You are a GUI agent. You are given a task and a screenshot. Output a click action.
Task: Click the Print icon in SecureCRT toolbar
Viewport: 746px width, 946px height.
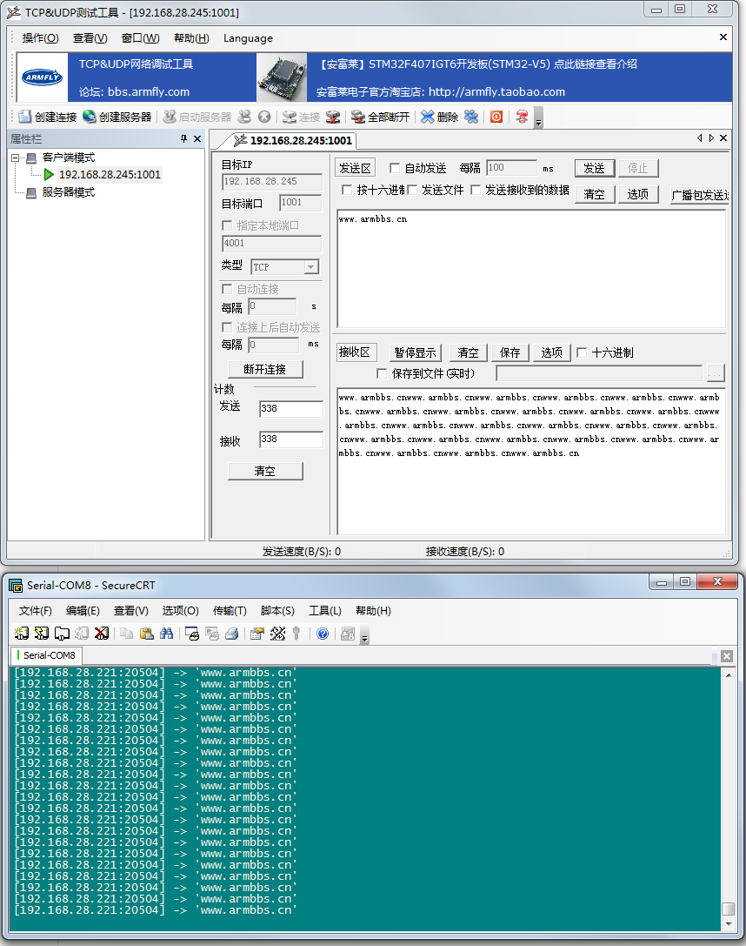click(231, 633)
